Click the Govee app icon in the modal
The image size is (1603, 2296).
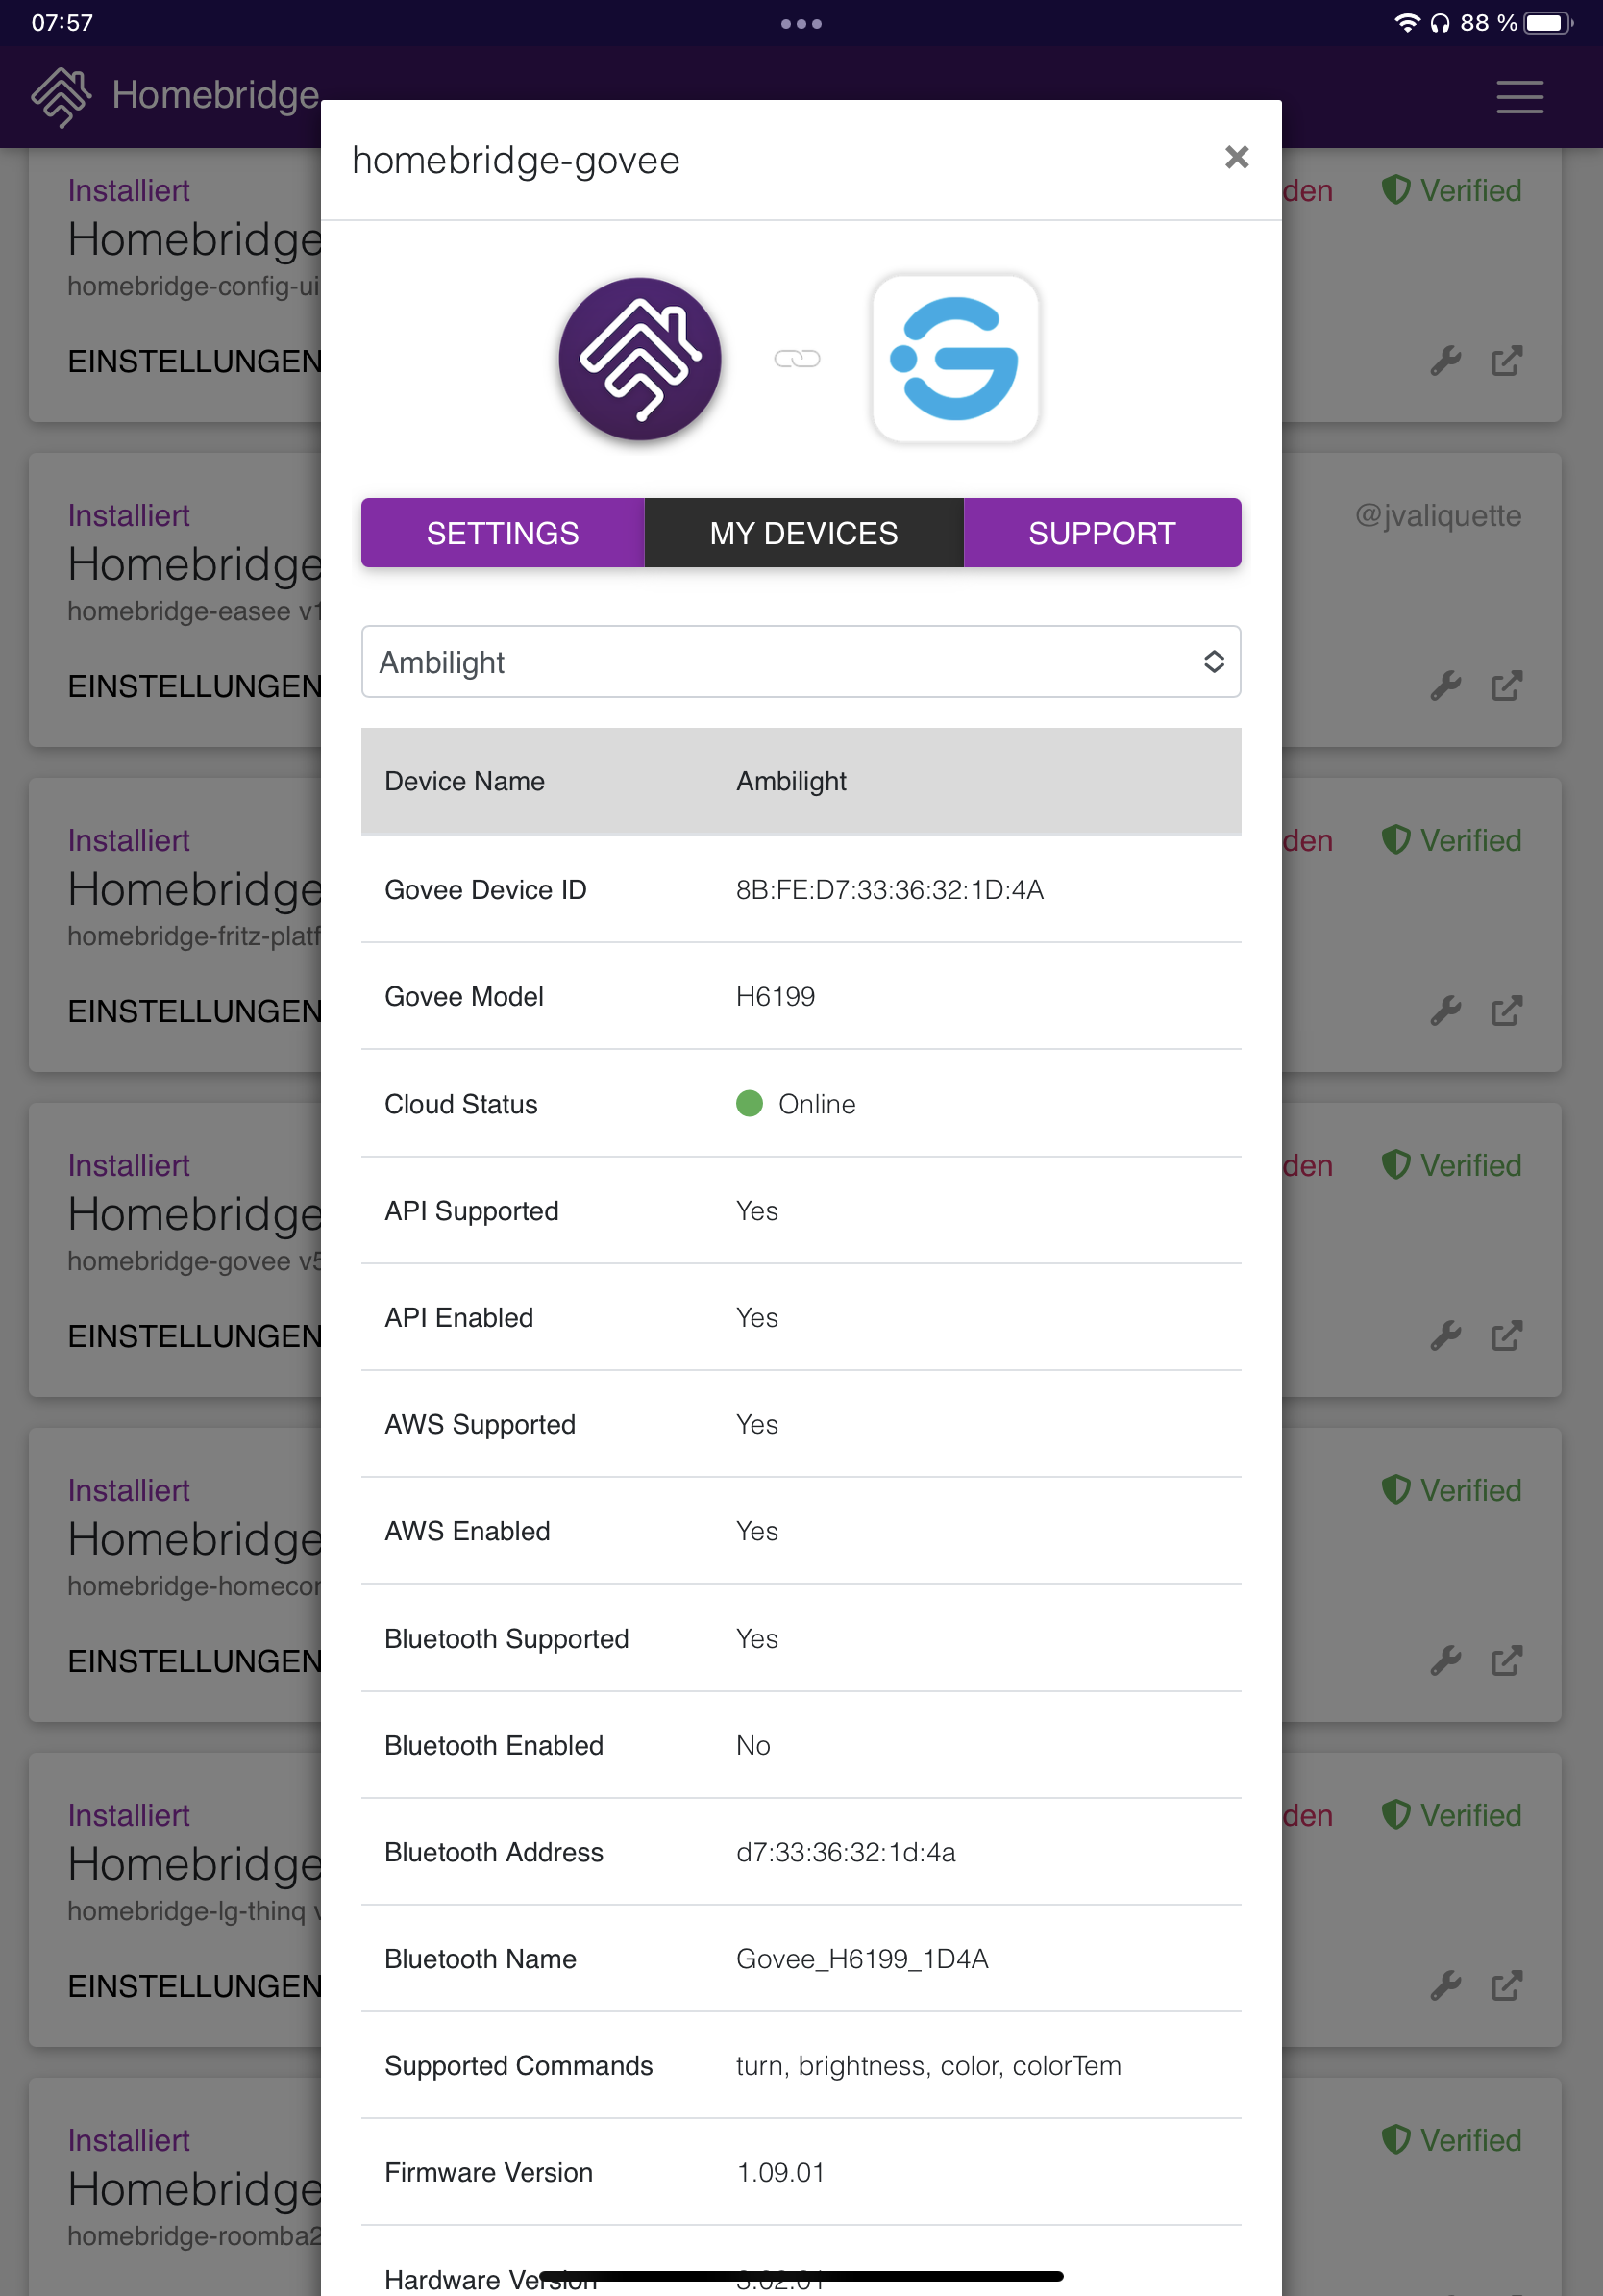click(x=955, y=358)
